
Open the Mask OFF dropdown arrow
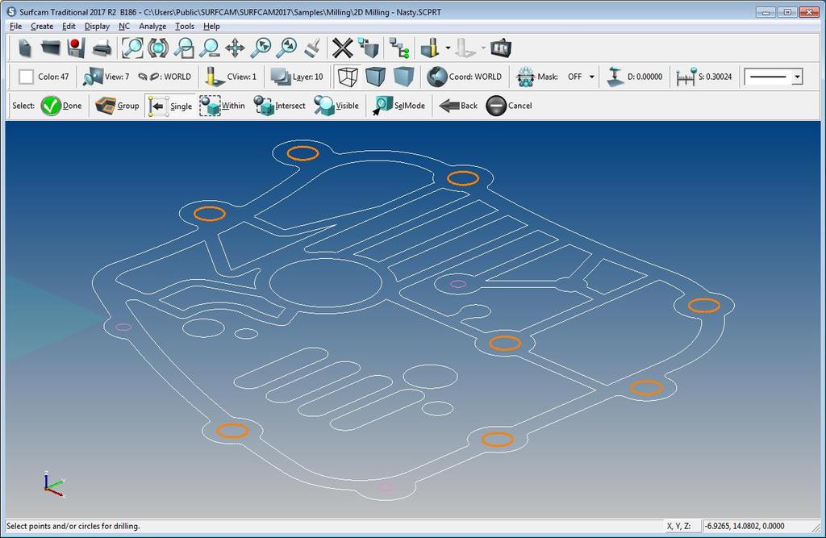tap(591, 77)
